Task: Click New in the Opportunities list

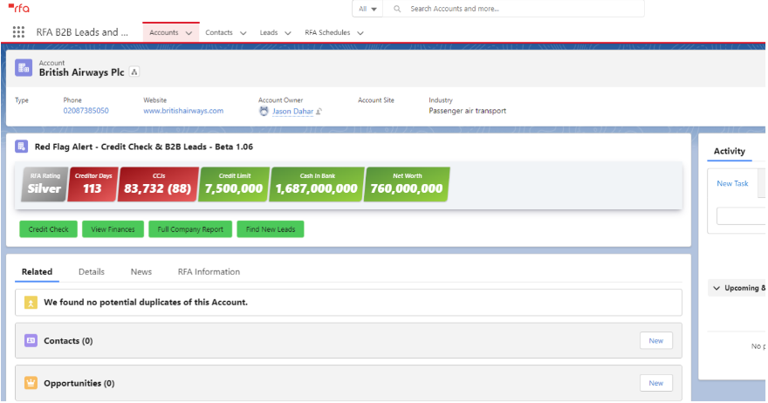Action: 655,384
